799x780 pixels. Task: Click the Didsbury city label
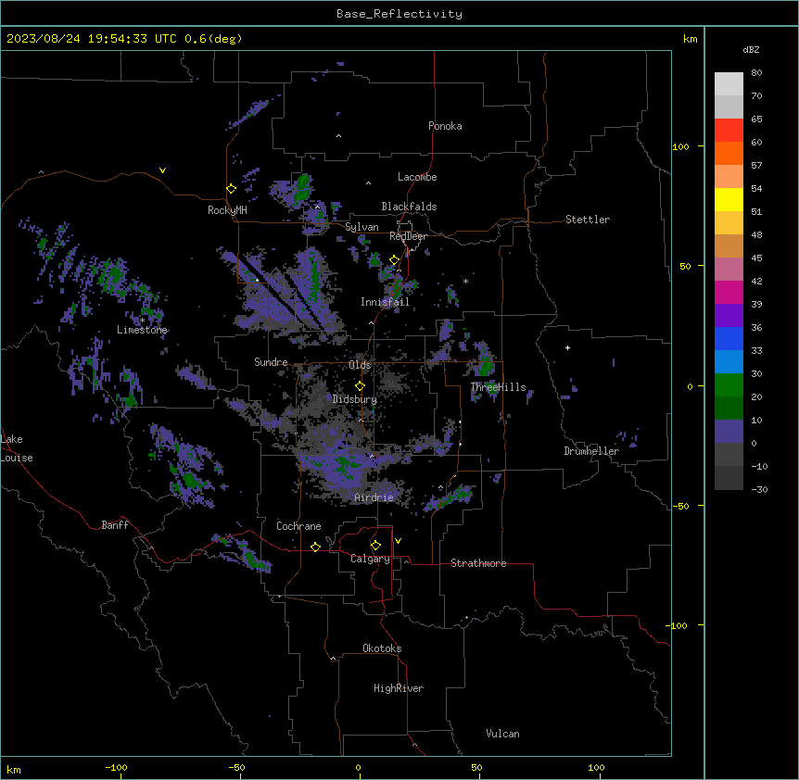(x=355, y=399)
